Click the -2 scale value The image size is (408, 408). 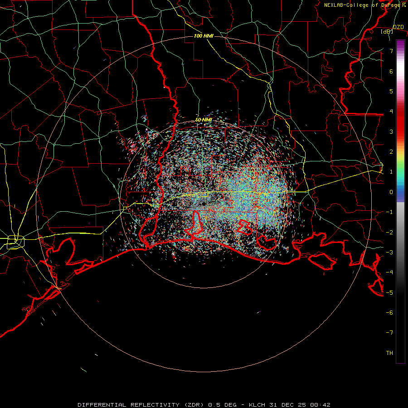click(x=389, y=233)
